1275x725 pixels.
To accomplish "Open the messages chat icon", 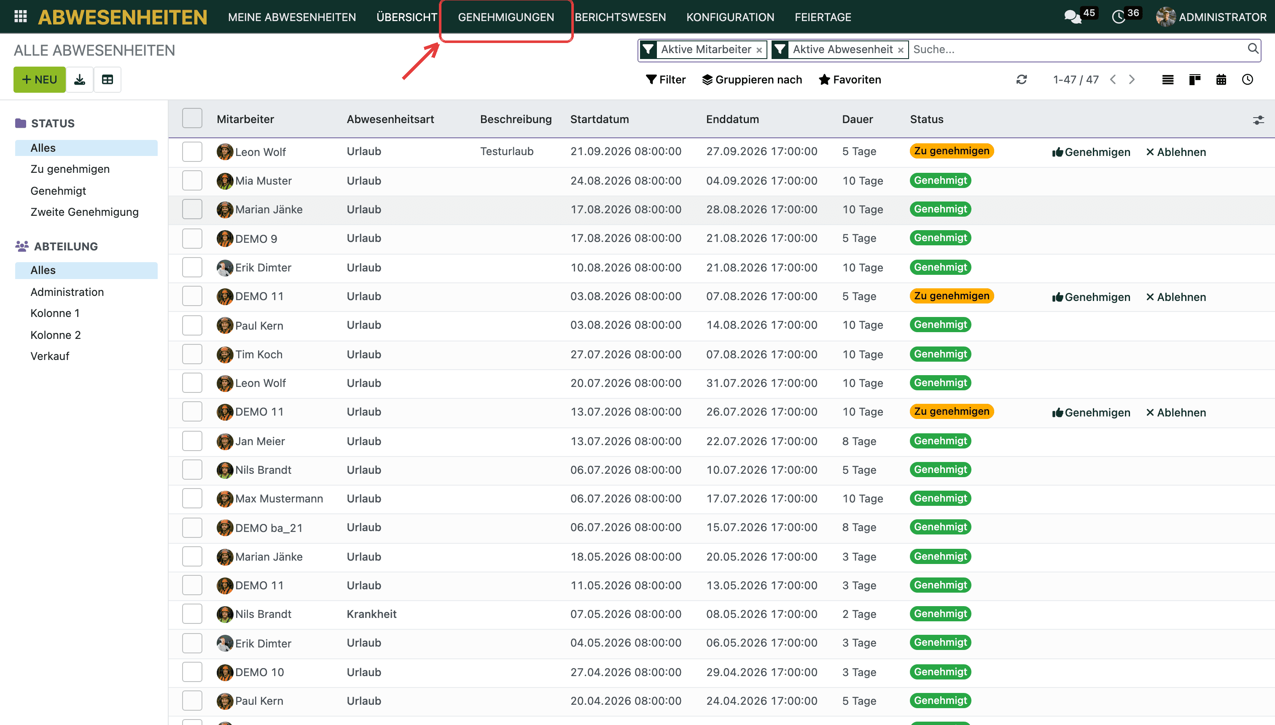I will [1072, 17].
